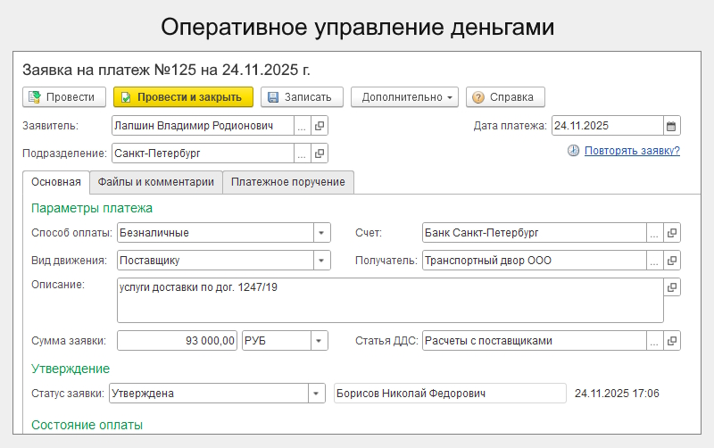
Task: Click Повторять заявку? link
Action: [x=632, y=151]
